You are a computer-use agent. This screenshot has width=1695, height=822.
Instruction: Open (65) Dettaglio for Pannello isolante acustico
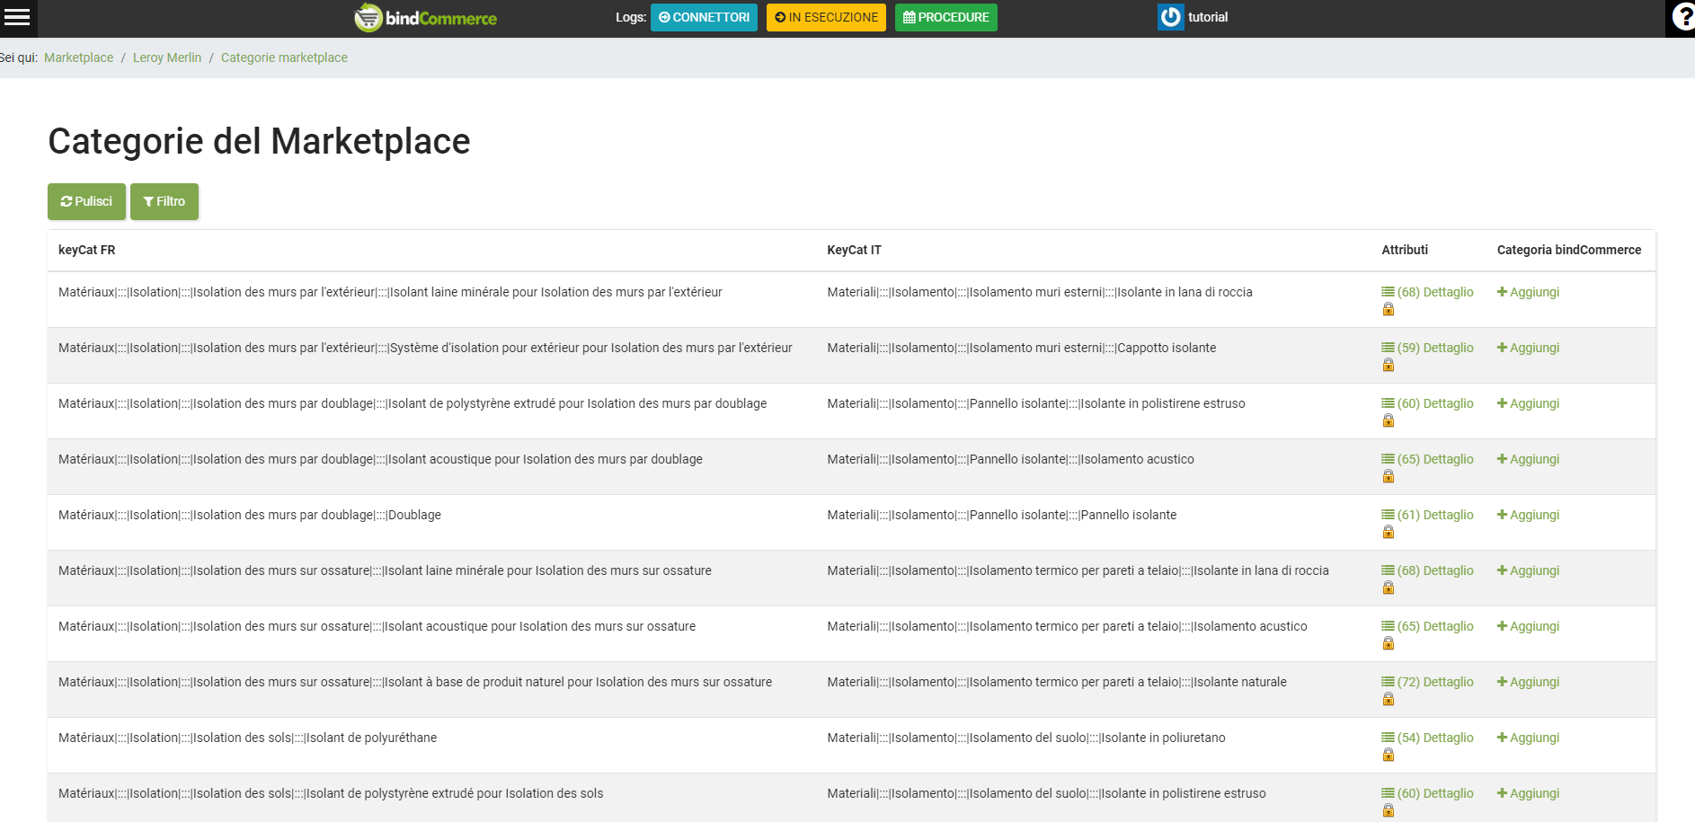1427,459
